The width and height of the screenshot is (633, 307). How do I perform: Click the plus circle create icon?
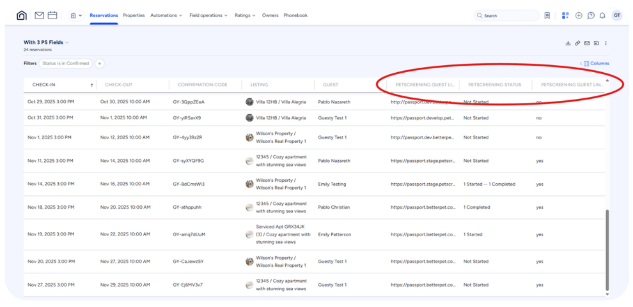coord(579,15)
